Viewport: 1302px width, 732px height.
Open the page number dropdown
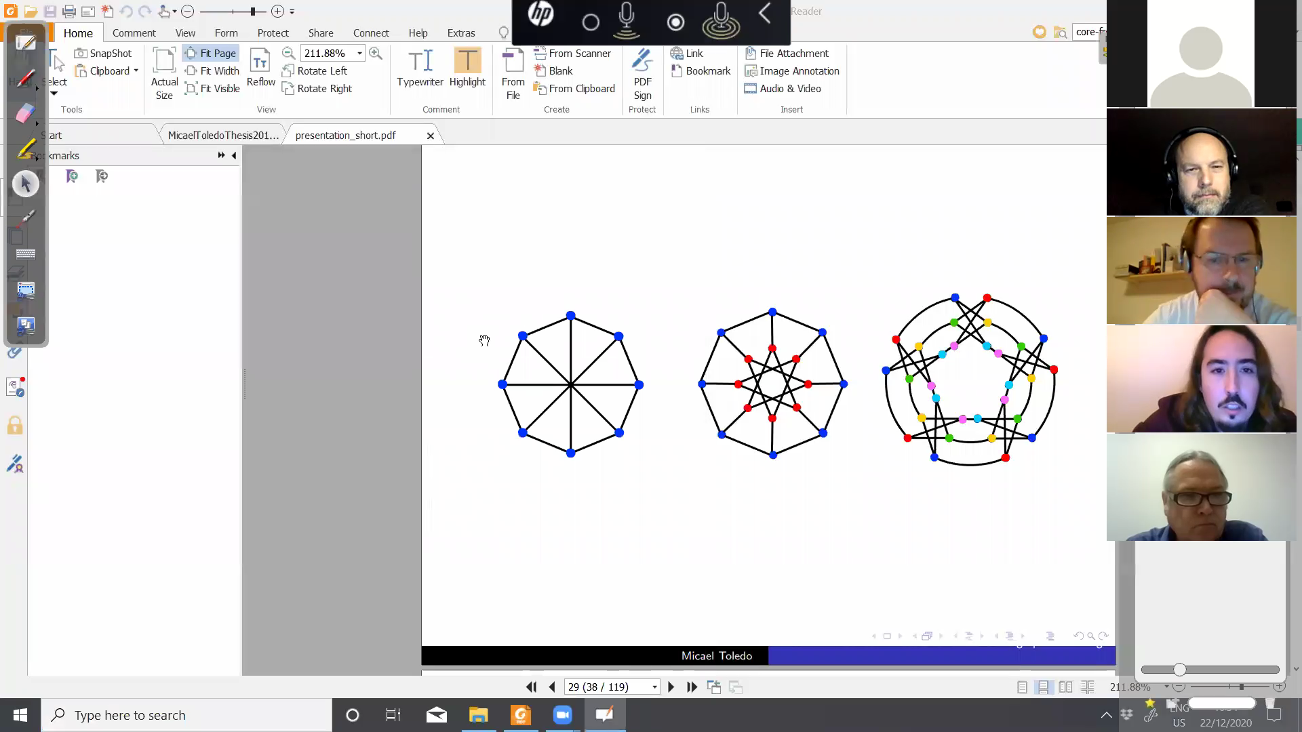(x=654, y=687)
